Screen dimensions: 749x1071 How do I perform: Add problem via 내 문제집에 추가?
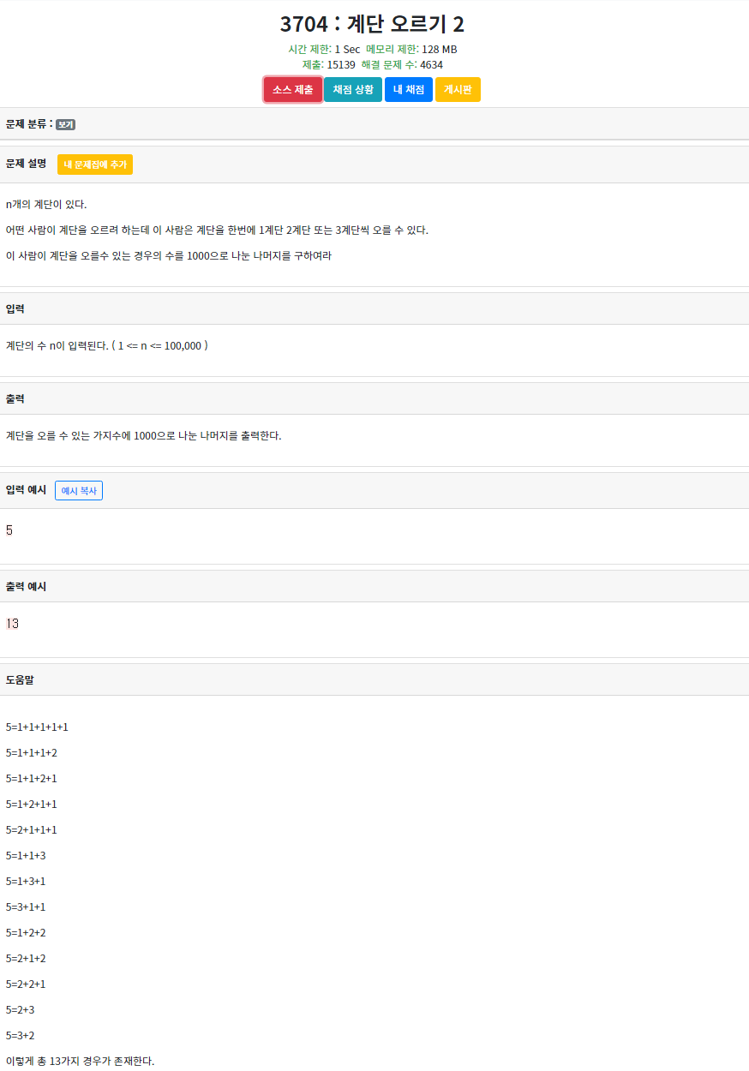coord(95,165)
